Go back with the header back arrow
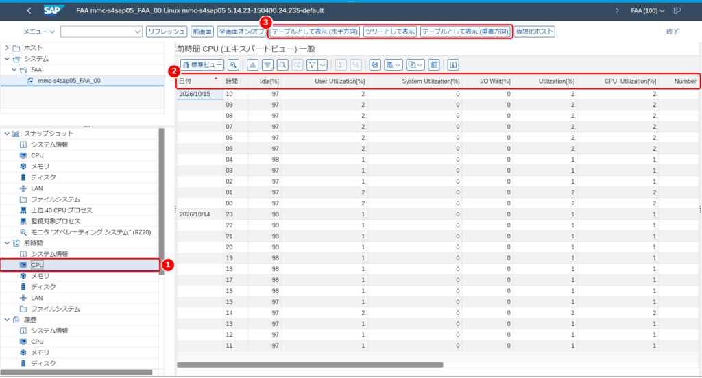This screenshot has height=378, width=702. click(x=29, y=10)
